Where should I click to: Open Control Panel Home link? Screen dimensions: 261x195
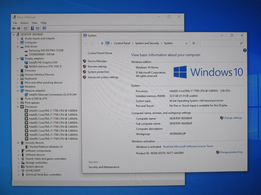[100, 53]
